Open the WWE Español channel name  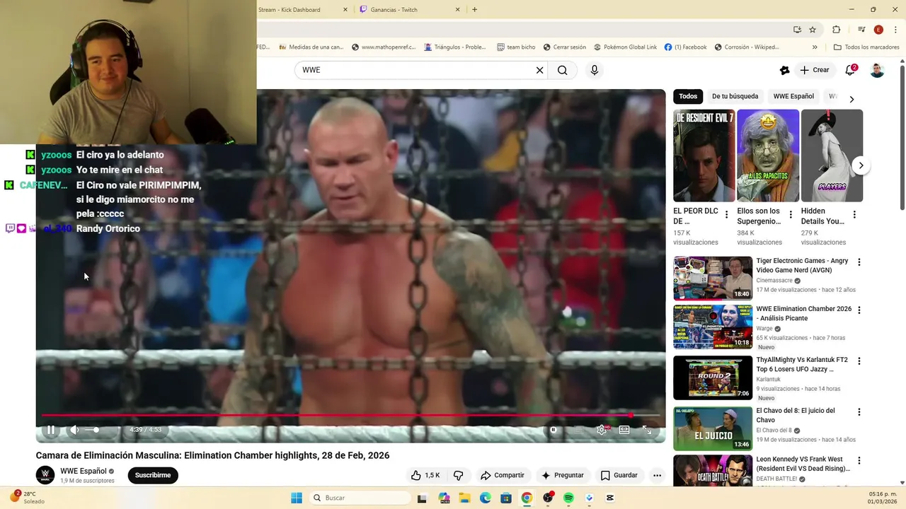click(84, 471)
